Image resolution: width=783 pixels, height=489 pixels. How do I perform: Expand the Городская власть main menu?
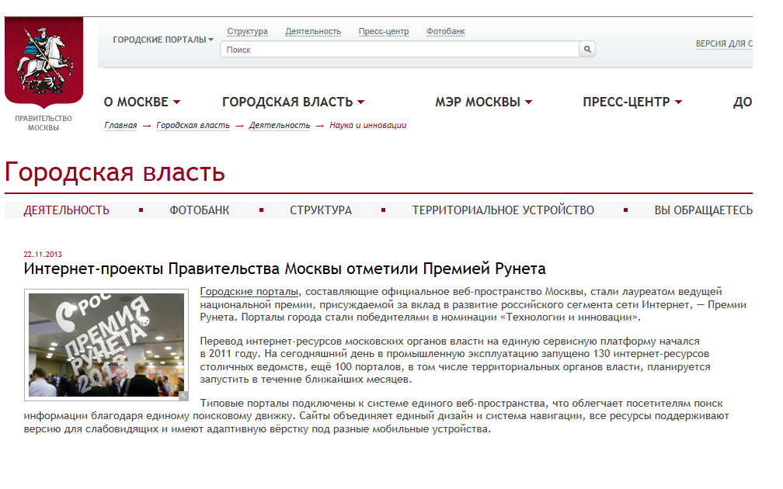293,102
